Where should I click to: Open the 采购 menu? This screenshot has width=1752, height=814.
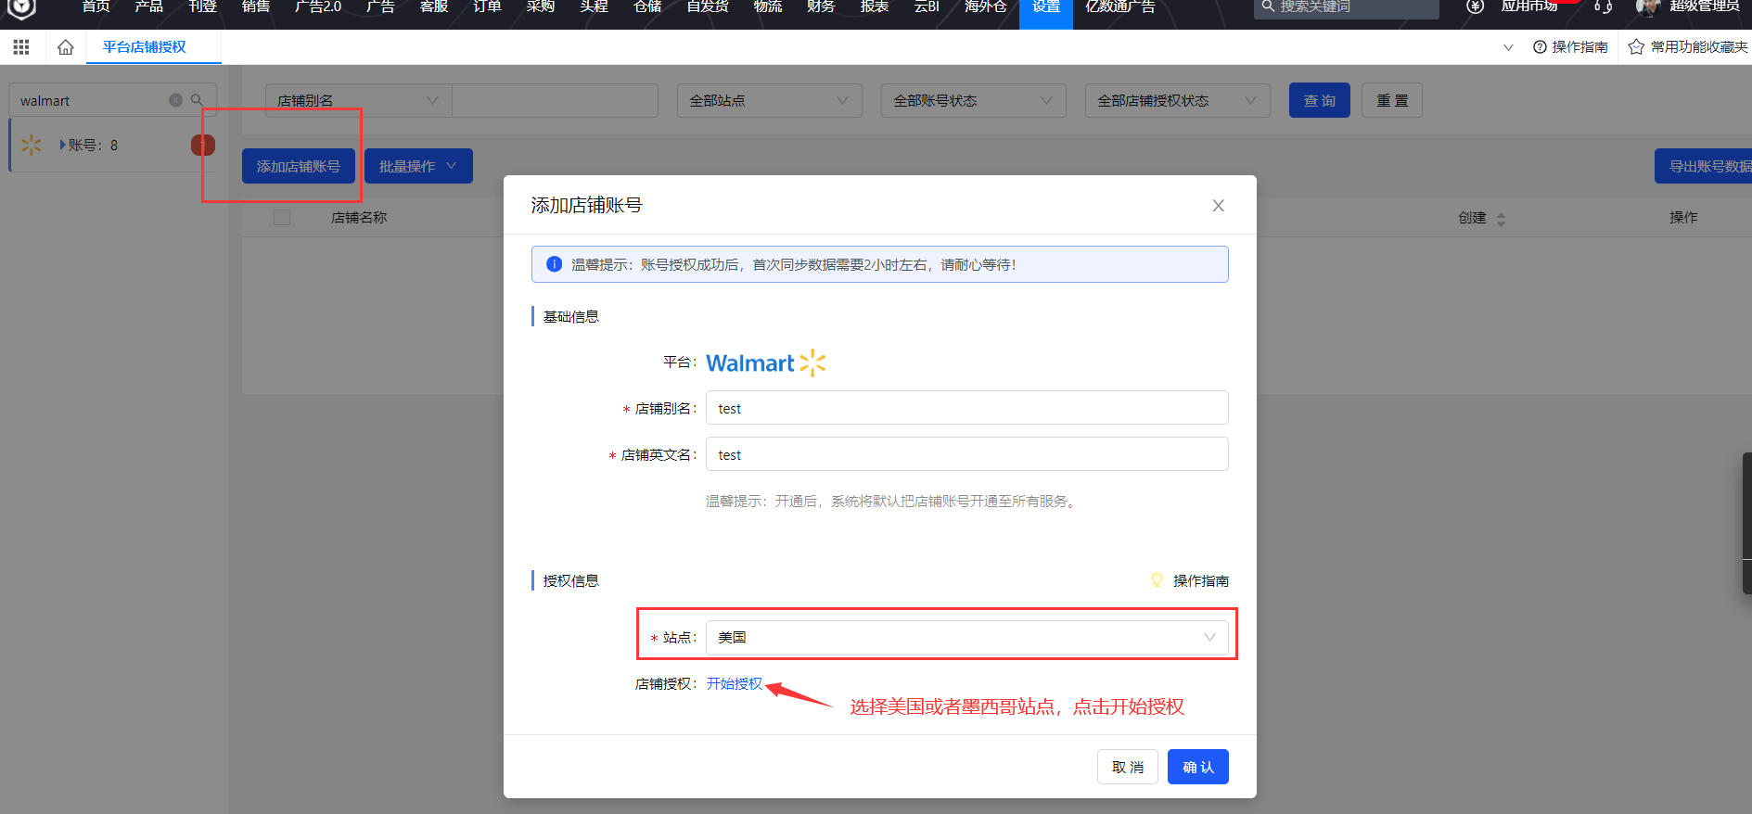point(541,7)
